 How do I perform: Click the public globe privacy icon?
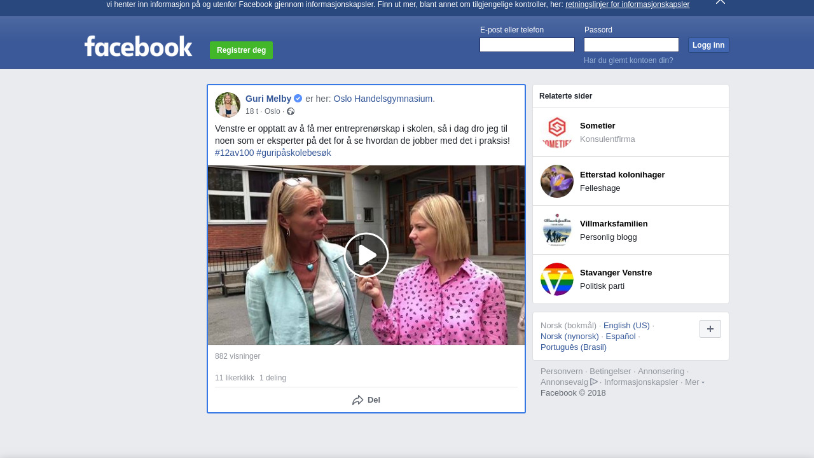point(291,111)
